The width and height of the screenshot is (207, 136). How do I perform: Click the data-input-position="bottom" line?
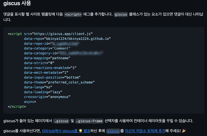tap(52, 77)
